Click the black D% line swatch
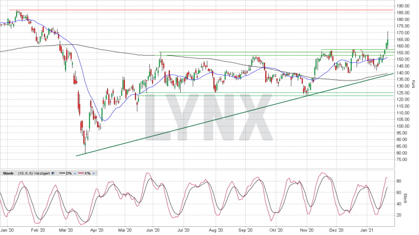419x235 pixels. [x=62, y=174]
